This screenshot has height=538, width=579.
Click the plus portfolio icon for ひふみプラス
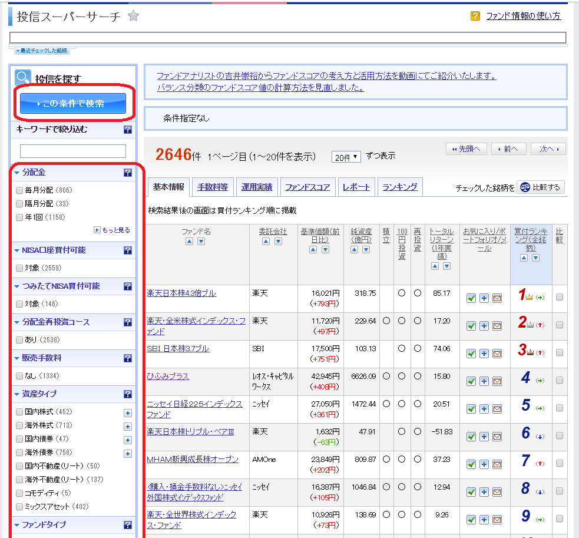click(x=484, y=381)
